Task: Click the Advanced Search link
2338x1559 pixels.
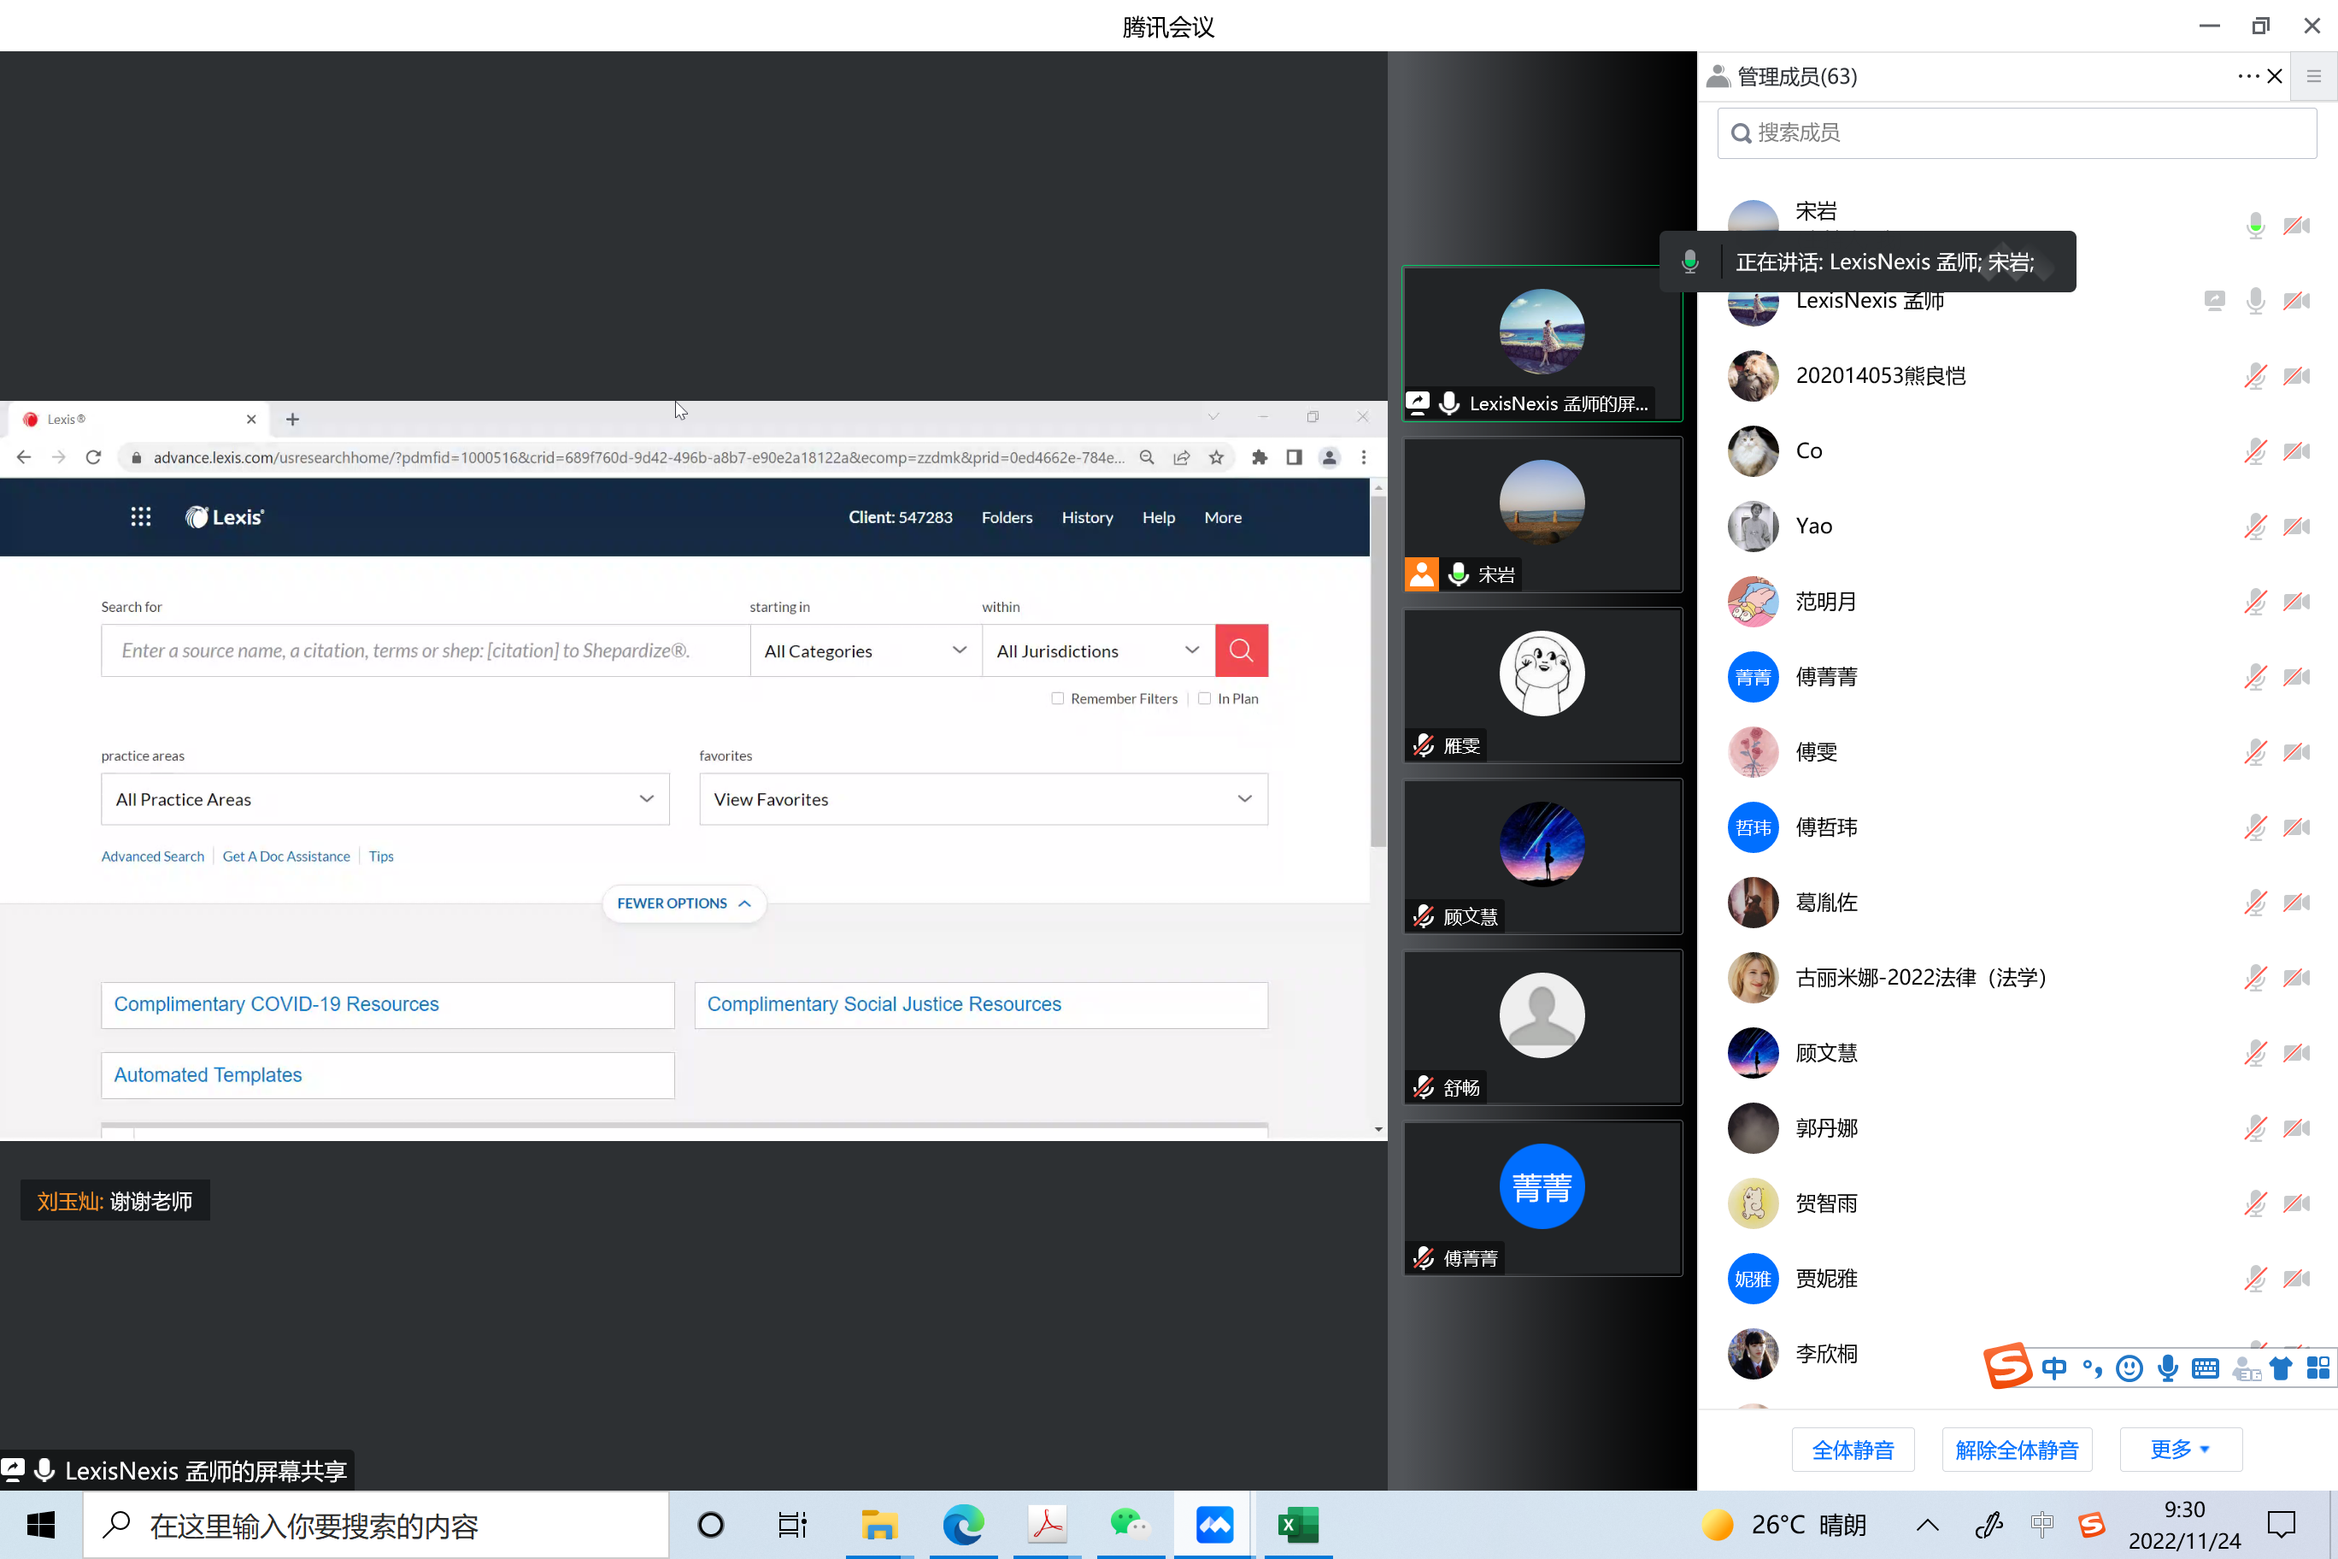Action: [152, 856]
